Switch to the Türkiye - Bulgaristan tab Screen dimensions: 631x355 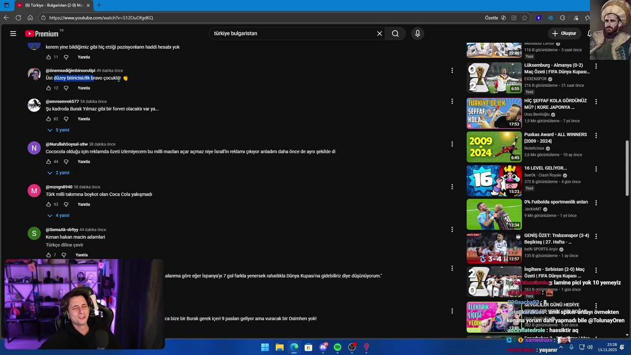tap(53, 5)
